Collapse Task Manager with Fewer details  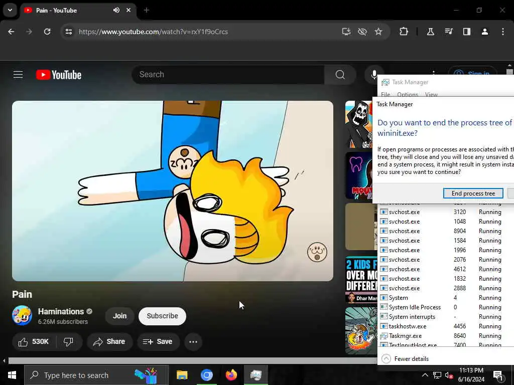coord(406,359)
